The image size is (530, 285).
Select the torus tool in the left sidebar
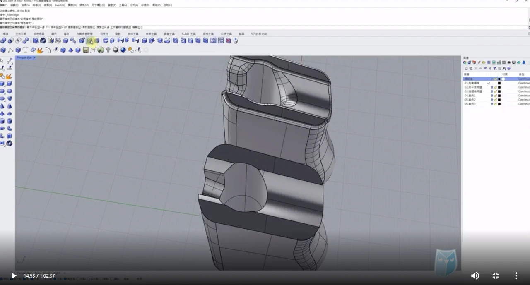pyautogui.click(x=2, y=128)
